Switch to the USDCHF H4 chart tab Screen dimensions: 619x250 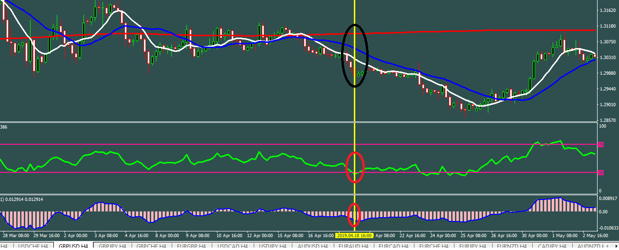coord(33,246)
